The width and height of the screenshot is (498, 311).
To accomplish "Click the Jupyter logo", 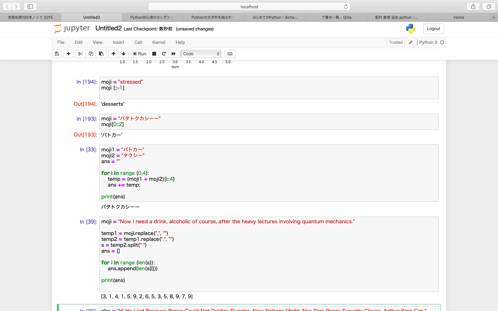I will coord(72,28).
